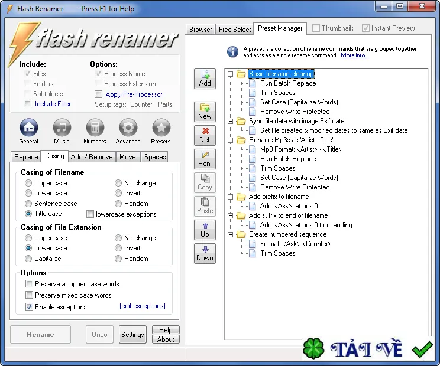This screenshot has height=366, width=440.
Task: Select Invert radio for filename casing
Action: pos(118,193)
